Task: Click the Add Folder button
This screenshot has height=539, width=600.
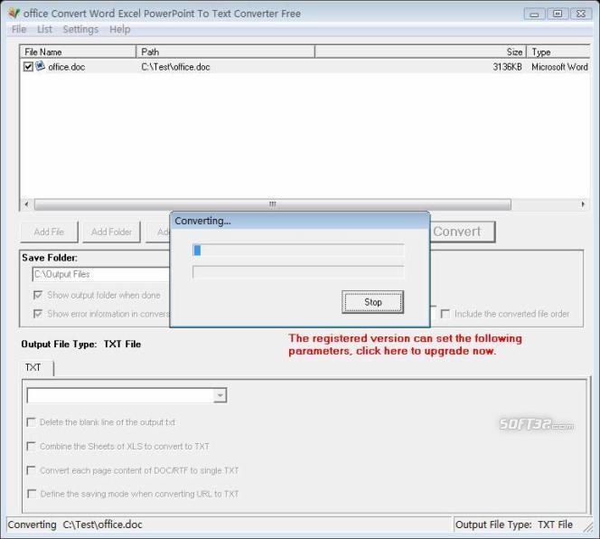Action: (x=112, y=232)
